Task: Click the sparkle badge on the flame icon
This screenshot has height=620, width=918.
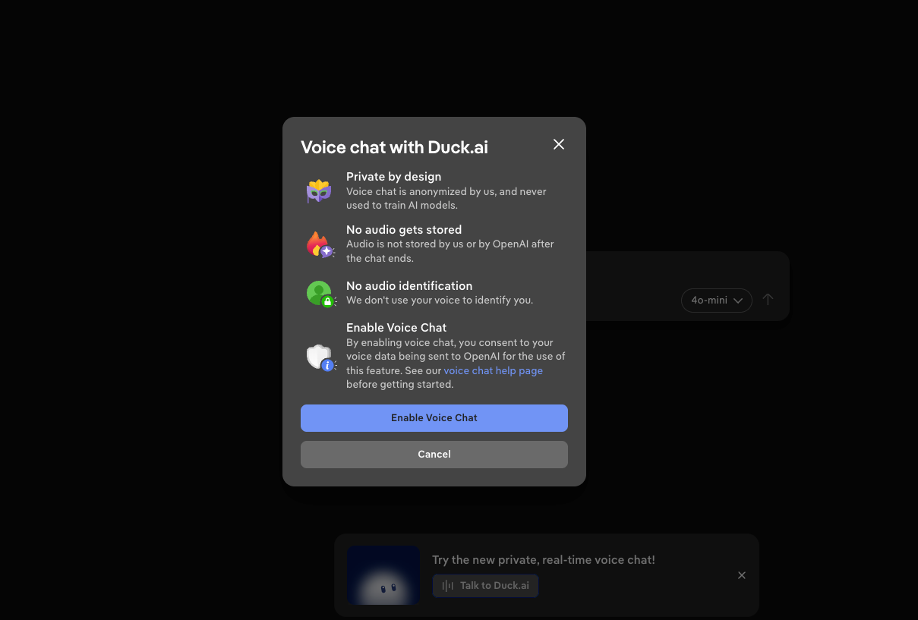Action: click(x=327, y=250)
